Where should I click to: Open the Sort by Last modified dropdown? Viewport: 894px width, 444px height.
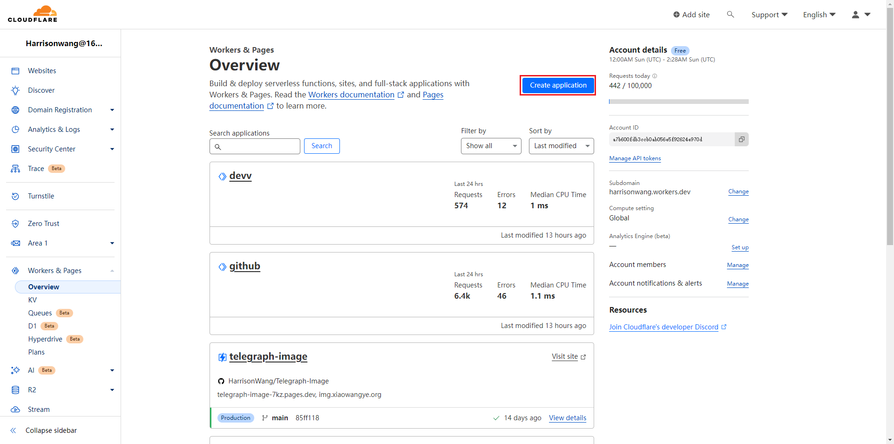point(561,146)
